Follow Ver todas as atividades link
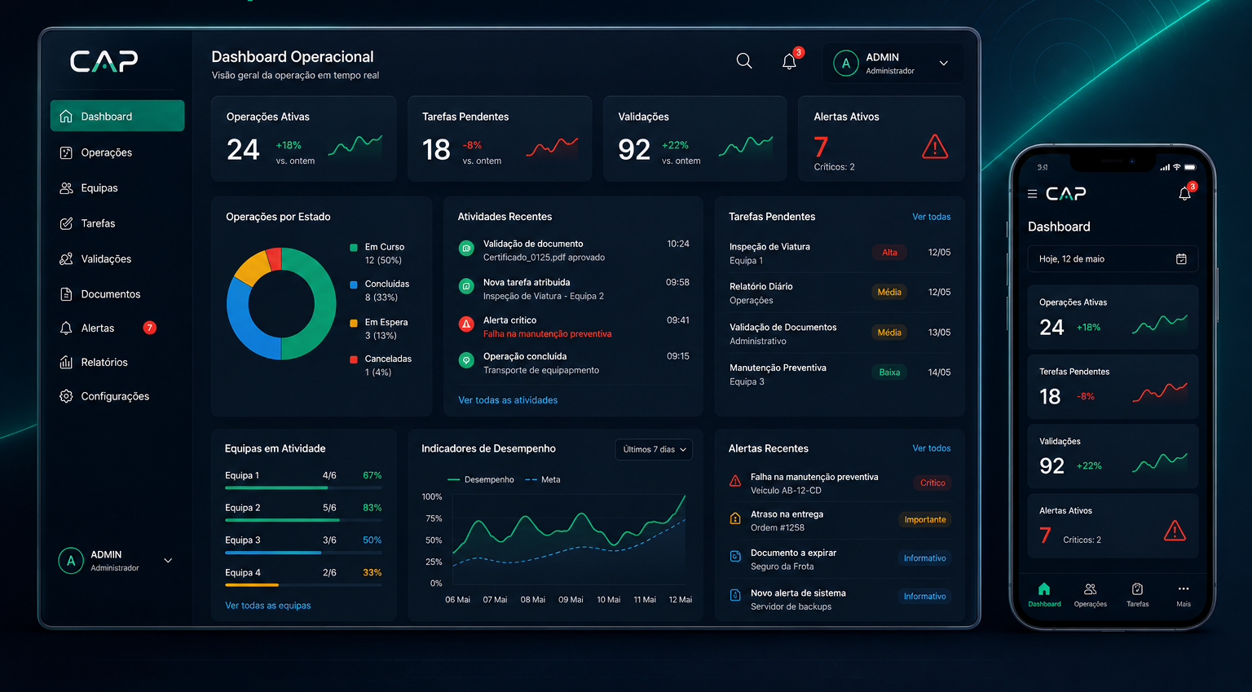Screen dimensions: 1252x692 (508, 400)
